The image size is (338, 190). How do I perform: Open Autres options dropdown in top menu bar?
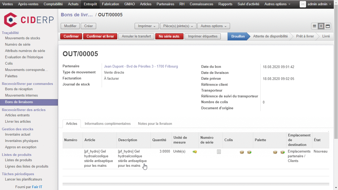(x=277, y=4)
